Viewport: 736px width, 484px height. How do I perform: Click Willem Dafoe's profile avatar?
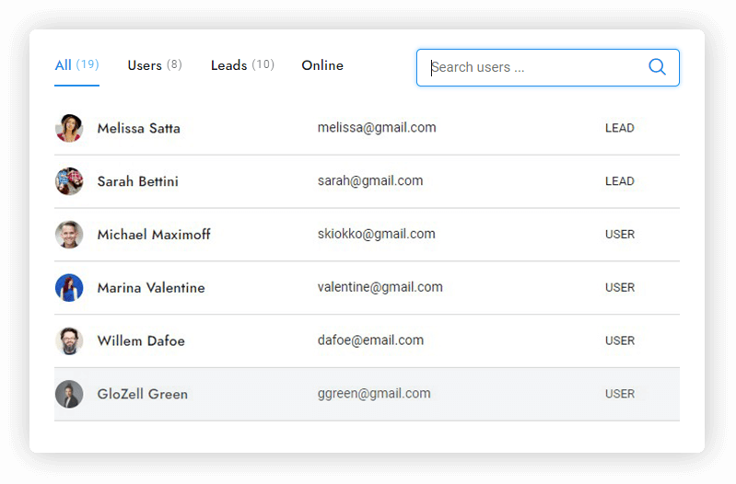tap(69, 341)
